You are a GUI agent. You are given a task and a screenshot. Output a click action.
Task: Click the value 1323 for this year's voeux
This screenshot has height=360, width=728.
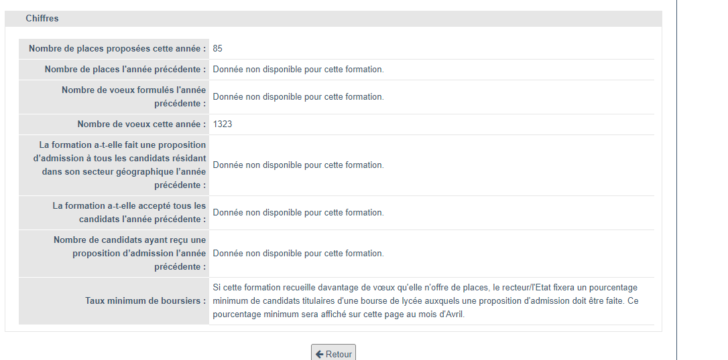223,124
